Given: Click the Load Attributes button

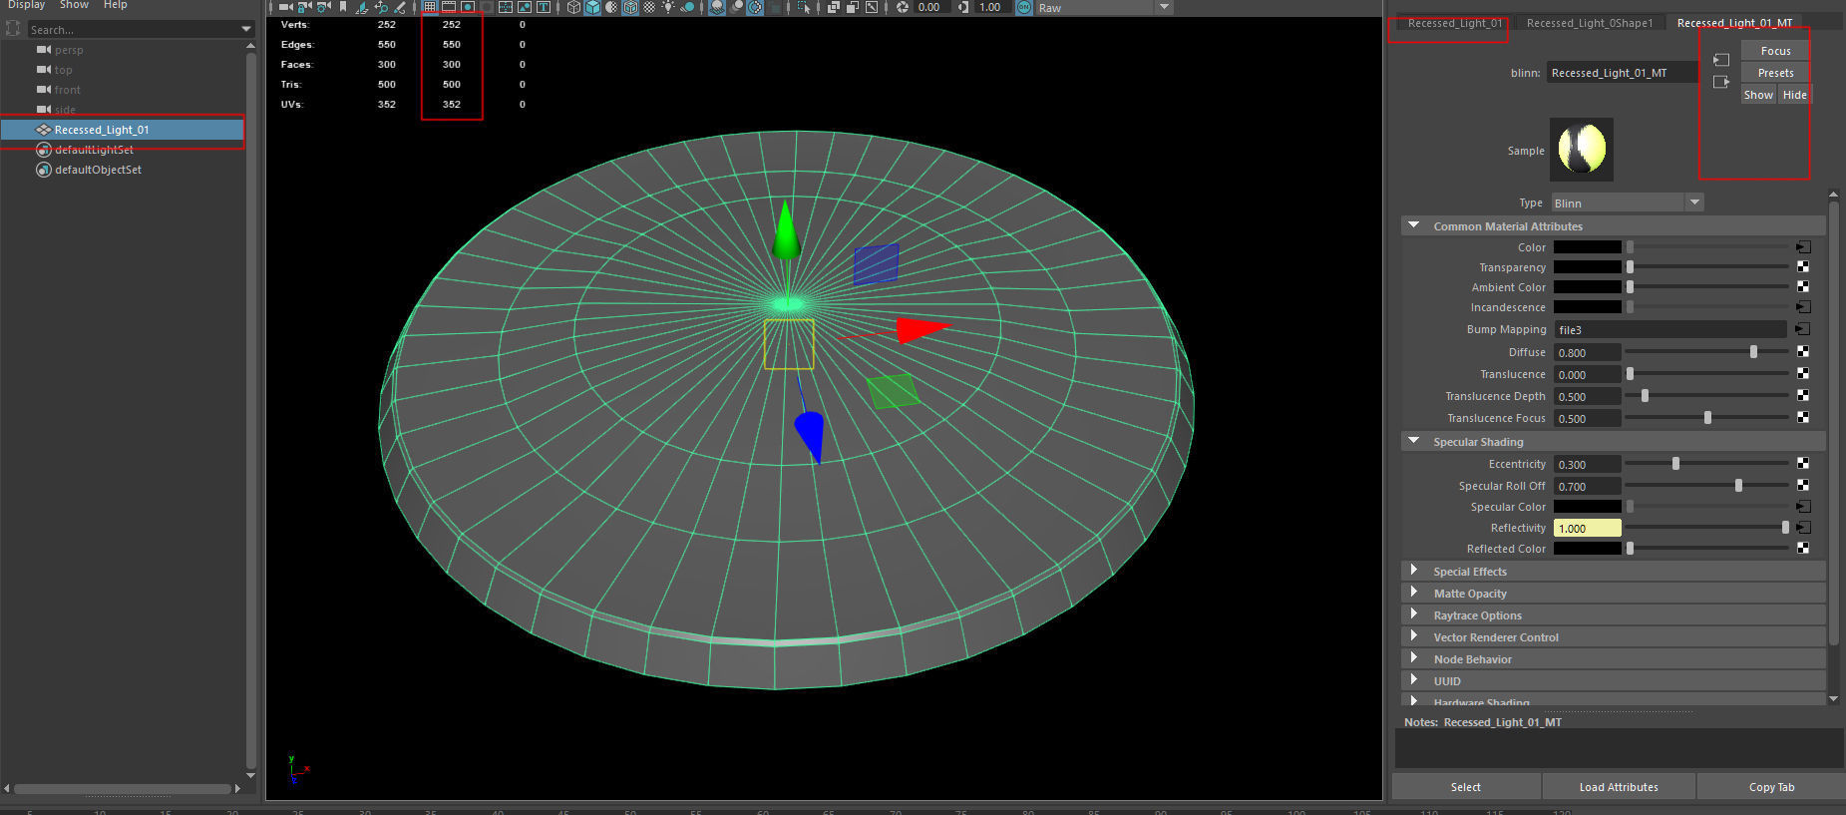Looking at the screenshot, I should (1619, 787).
